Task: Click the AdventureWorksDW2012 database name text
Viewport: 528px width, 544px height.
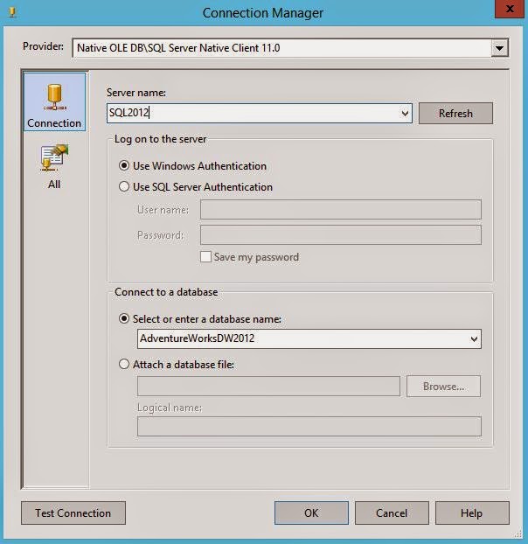Action: [197, 338]
